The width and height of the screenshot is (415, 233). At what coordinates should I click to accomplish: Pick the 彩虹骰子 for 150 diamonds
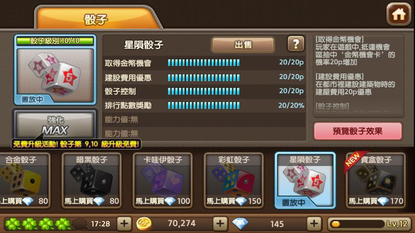[x=233, y=180]
